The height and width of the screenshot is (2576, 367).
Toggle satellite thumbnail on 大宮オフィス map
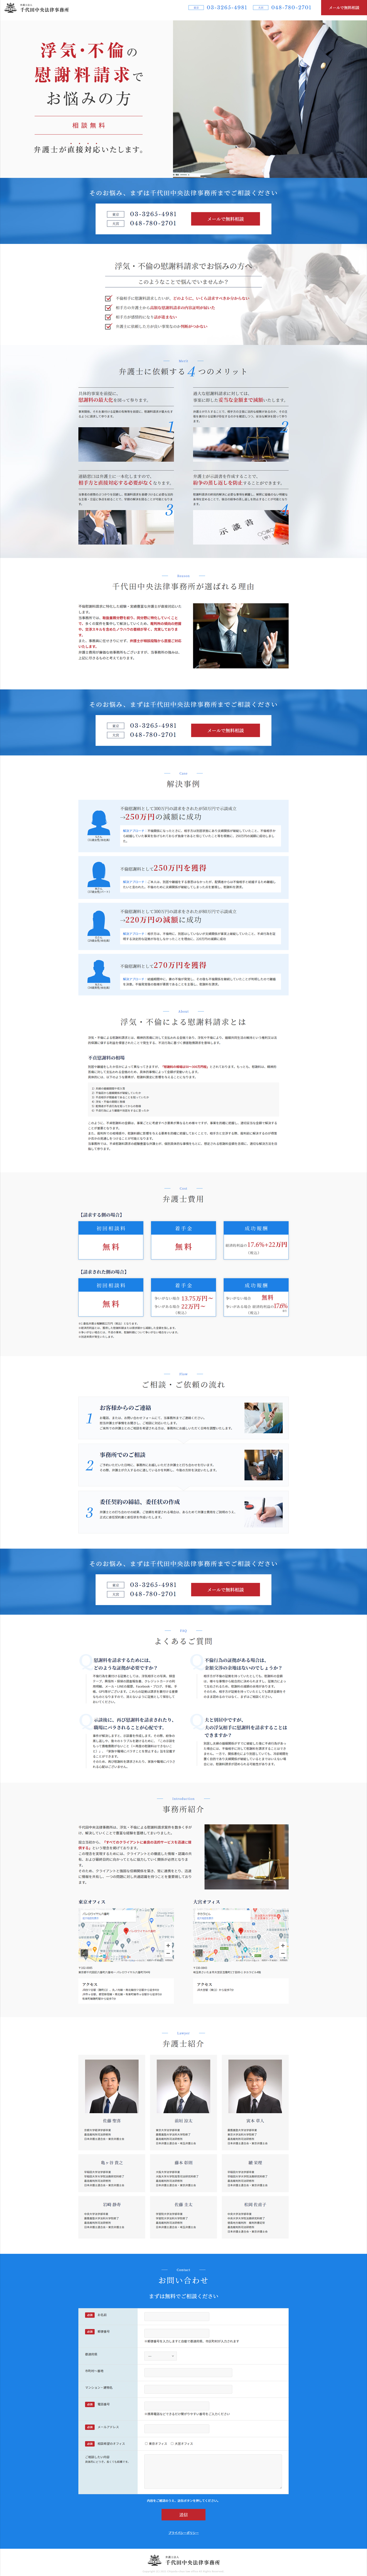[x=199, y=1953]
